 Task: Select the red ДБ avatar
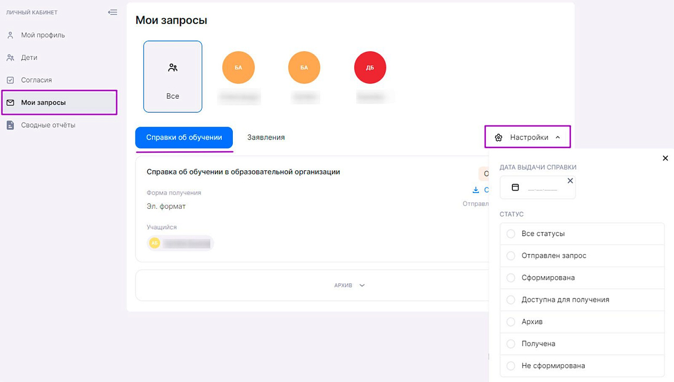pyautogui.click(x=370, y=67)
